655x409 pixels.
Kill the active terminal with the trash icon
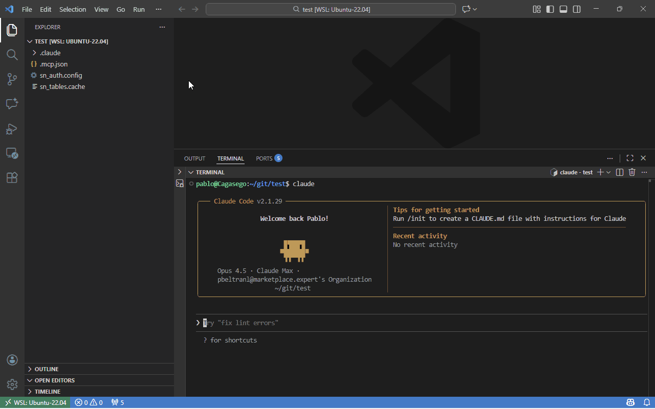[x=632, y=172]
